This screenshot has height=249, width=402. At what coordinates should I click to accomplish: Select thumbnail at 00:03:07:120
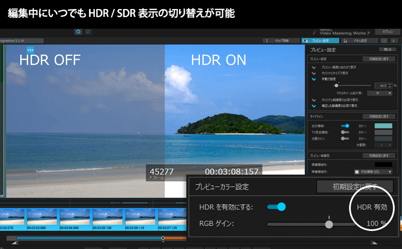172,219
